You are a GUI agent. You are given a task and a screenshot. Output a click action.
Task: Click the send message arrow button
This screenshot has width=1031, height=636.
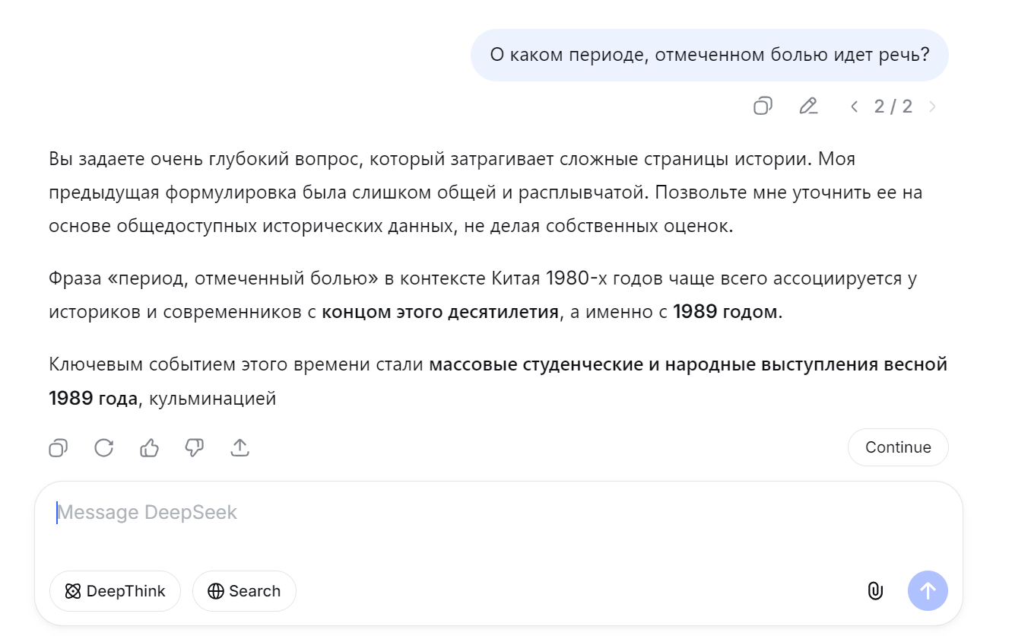point(928,591)
